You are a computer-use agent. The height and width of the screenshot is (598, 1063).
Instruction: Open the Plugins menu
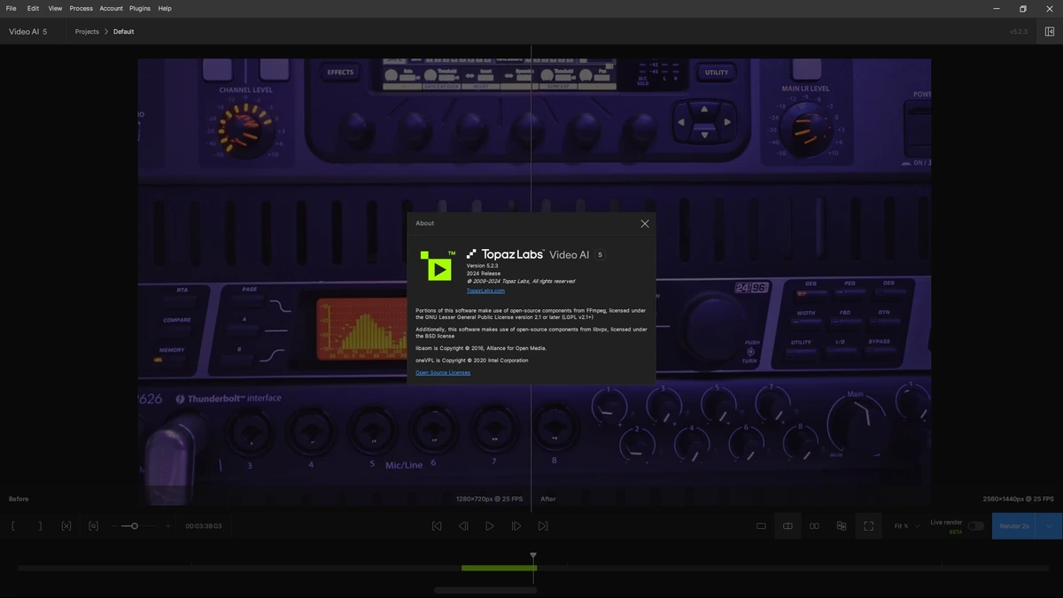point(140,8)
